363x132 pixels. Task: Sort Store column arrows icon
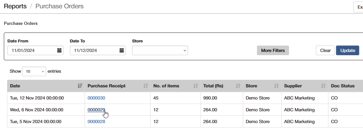click(x=276, y=86)
